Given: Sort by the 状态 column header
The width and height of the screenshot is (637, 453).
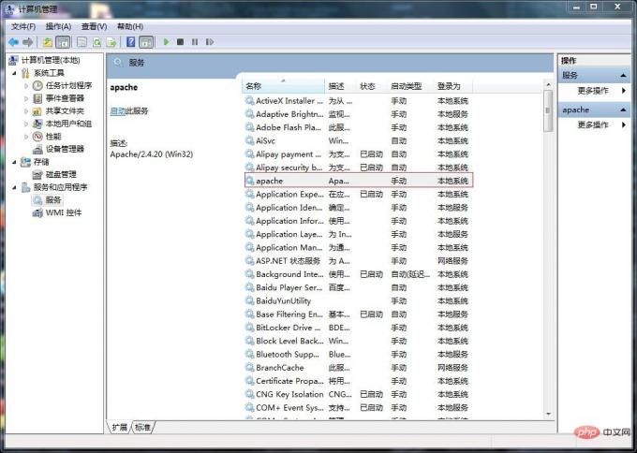Looking at the screenshot, I should tap(372, 86).
